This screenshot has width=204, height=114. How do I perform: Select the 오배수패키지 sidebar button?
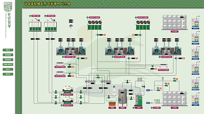pos(8,64)
